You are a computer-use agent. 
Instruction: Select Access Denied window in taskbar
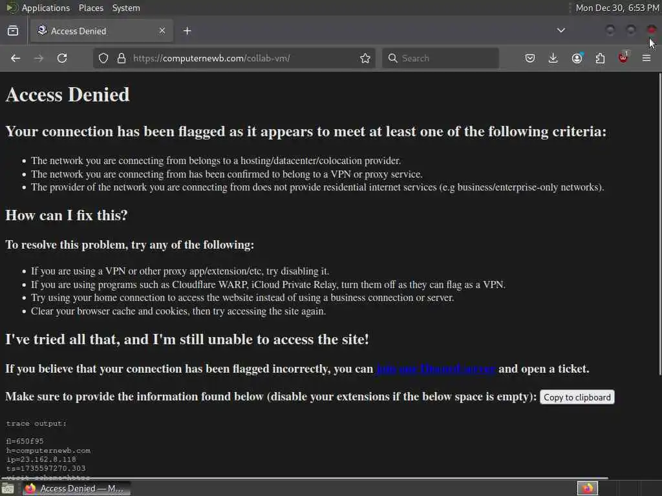[77, 488]
